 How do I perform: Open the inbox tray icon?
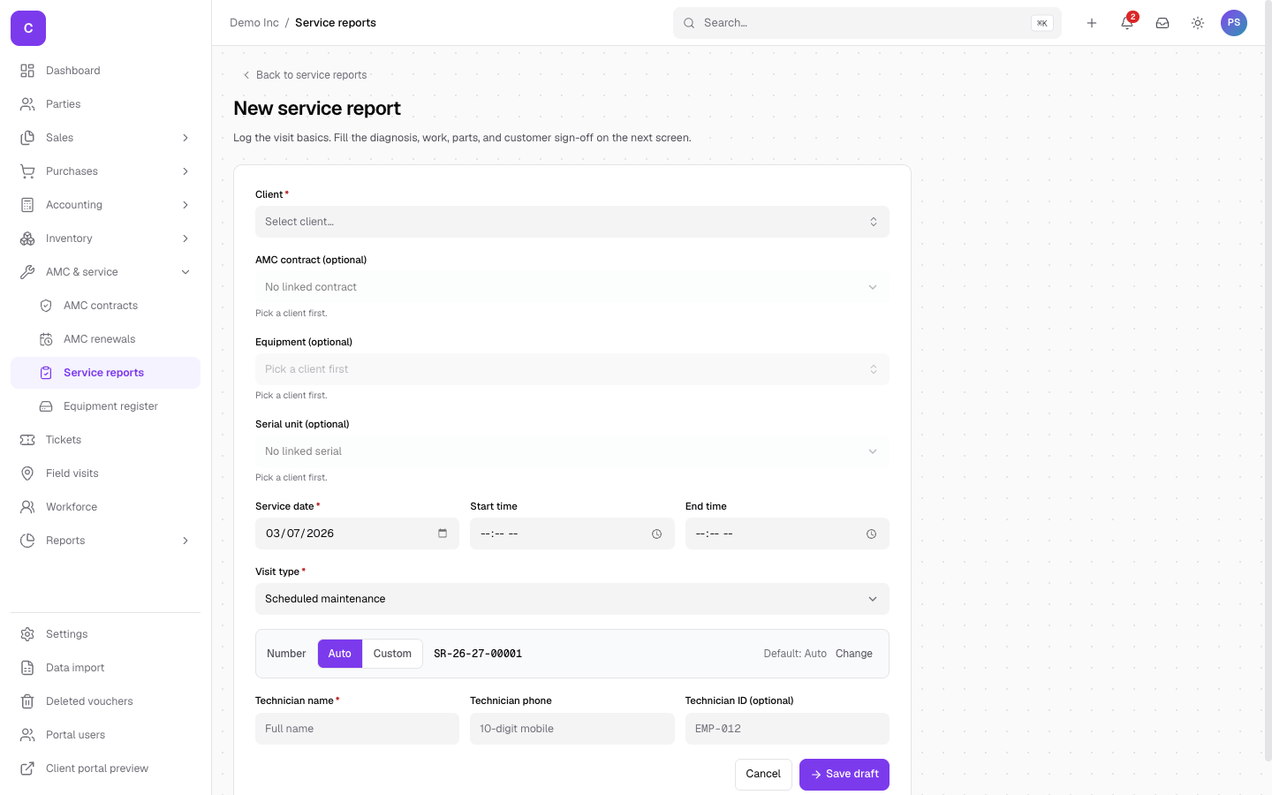pos(1162,23)
